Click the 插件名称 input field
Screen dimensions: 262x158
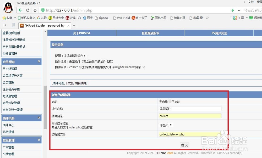tap(190, 109)
